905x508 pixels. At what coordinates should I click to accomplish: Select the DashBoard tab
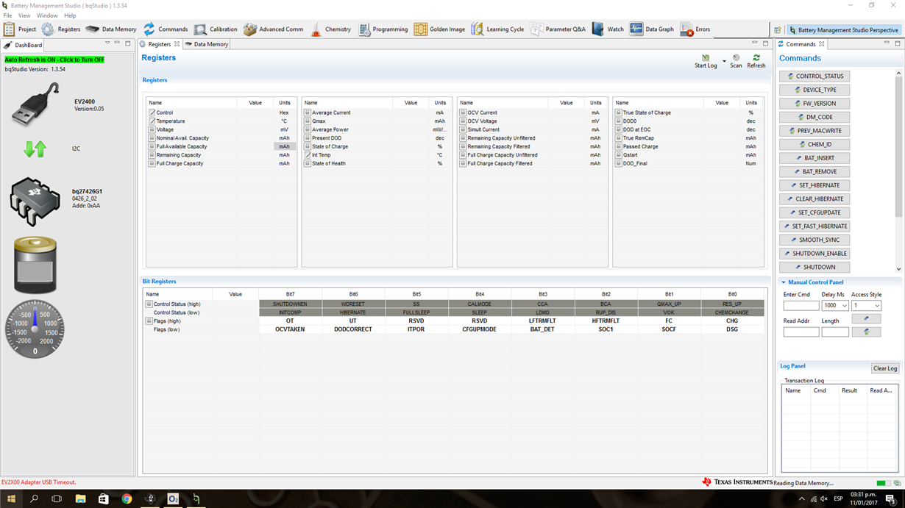[x=24, y=45]
